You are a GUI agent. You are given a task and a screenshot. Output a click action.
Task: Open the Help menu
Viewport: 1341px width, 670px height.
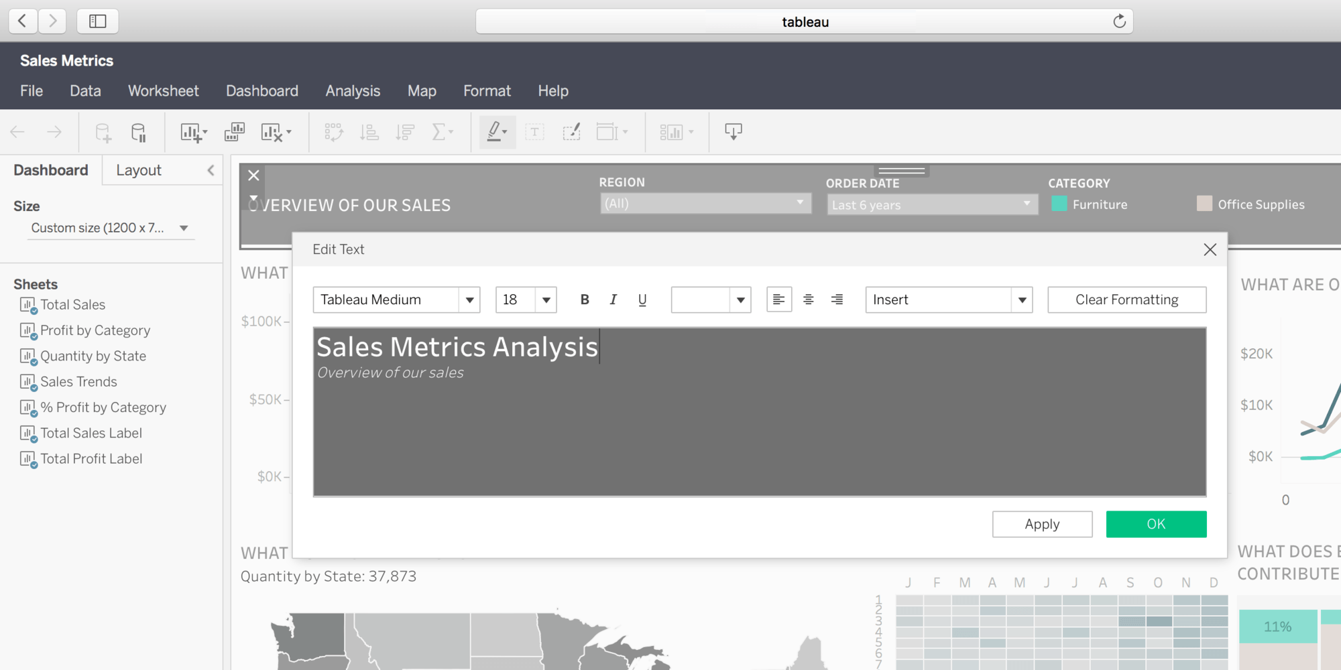click(553, 90)
